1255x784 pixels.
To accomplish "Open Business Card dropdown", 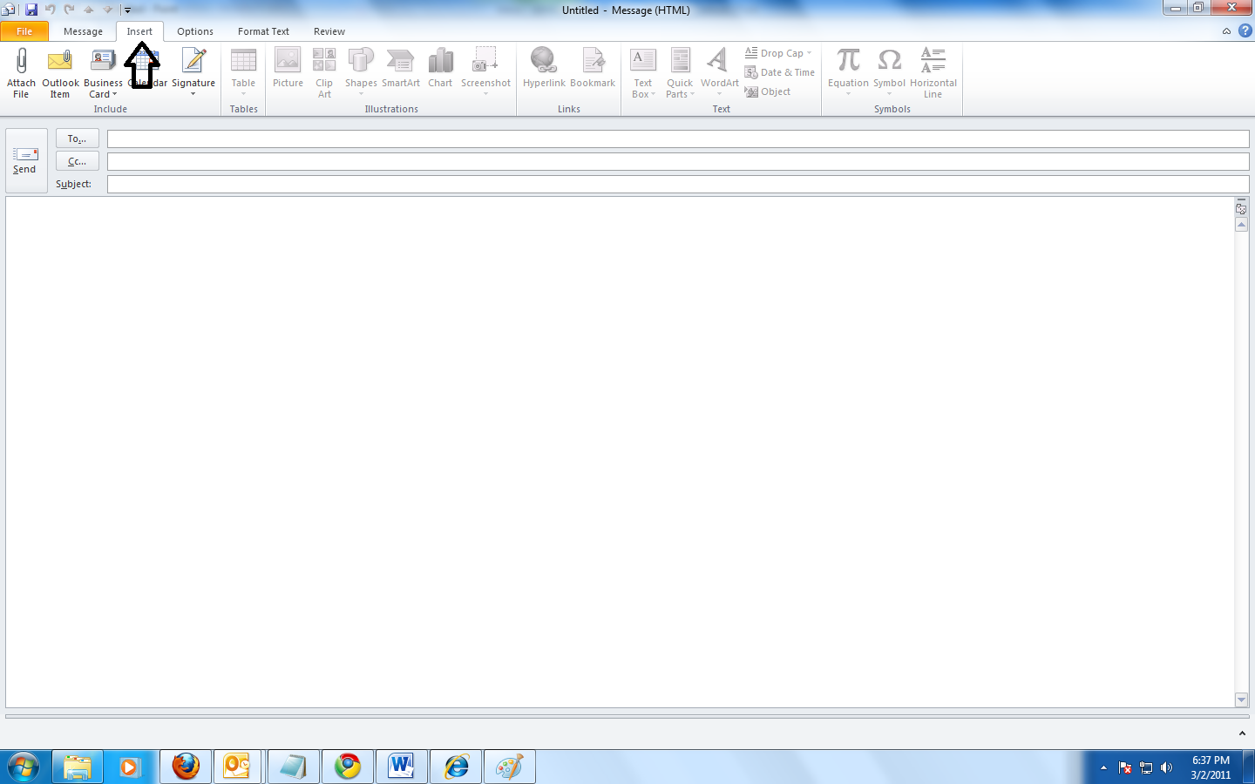I will [x=103, y=73].
